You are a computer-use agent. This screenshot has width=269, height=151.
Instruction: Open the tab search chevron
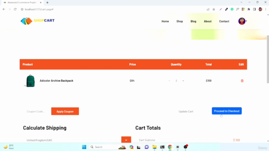click(241, 3)
